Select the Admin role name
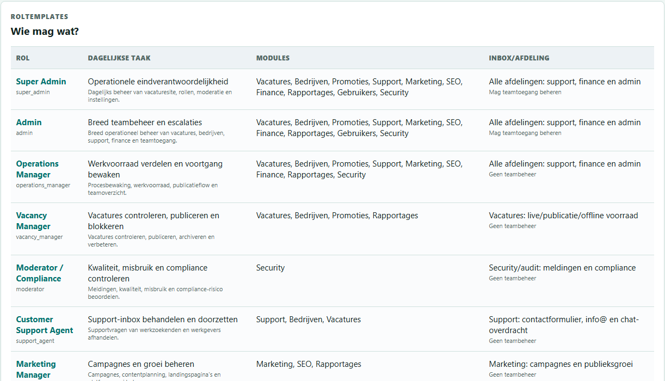The image size is (665, 381). 29,122
